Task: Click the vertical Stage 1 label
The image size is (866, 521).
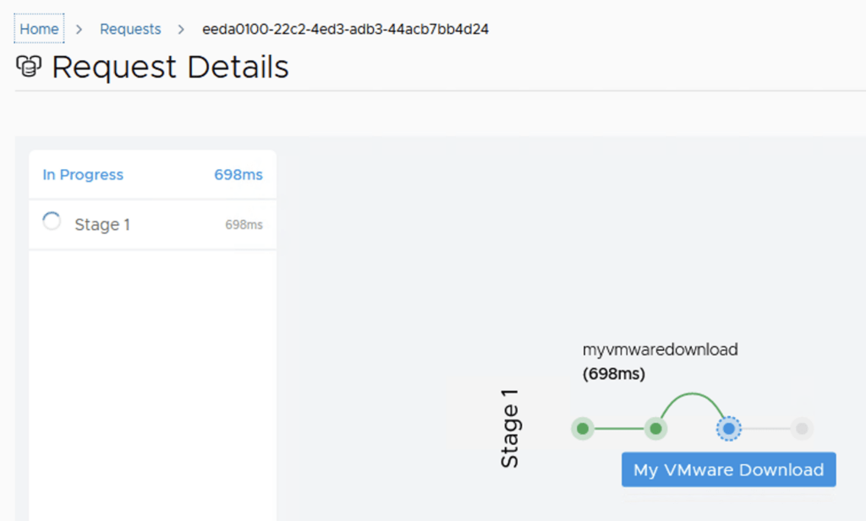Action: (510, 429)
